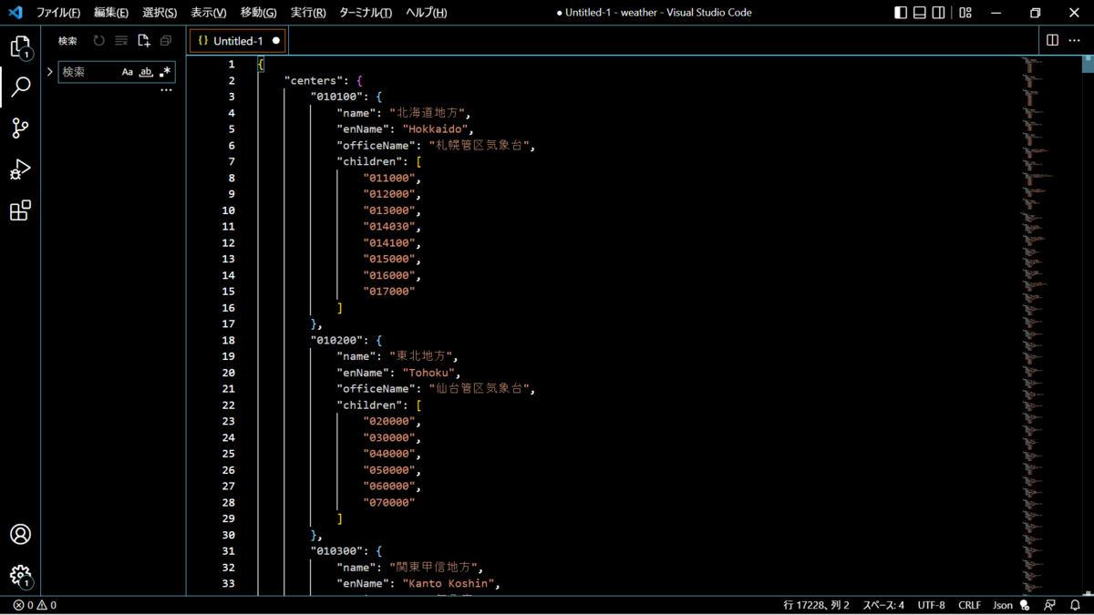Click the errors and warnings status indicator
1094x615 pixels.
(x=36, y=605)
